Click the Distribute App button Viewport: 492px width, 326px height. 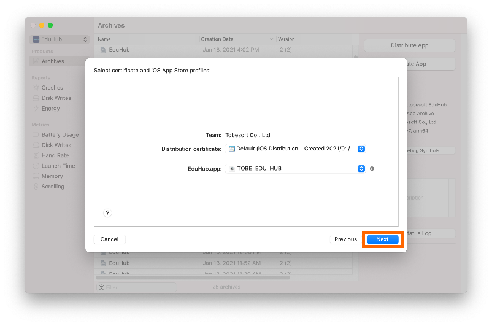pyautogui.click(x=409, y=45)
